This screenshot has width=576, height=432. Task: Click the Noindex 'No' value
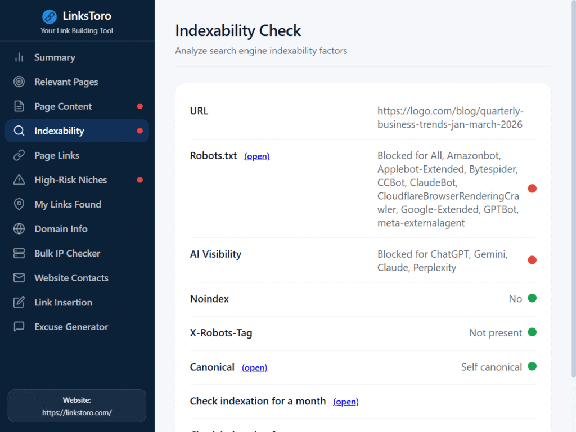click(x=515, y=299)
